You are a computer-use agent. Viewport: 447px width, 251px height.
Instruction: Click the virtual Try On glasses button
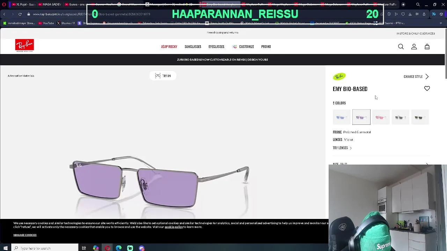tap(163, 76)
